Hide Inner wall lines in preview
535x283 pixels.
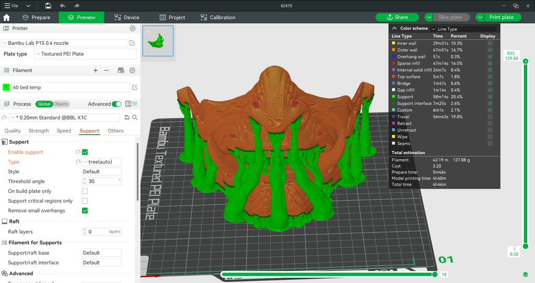pyautogui.click(x=490, y=43)
